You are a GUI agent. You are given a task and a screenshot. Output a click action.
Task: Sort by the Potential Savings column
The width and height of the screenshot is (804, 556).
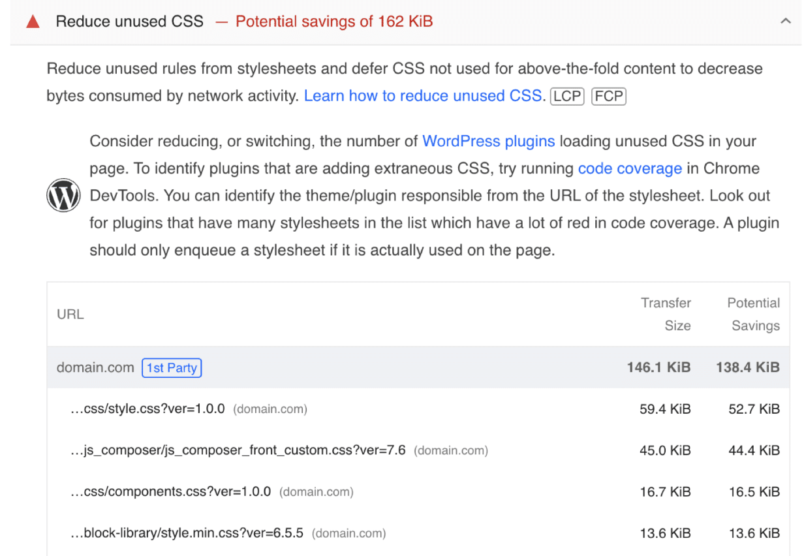point(754,314)
